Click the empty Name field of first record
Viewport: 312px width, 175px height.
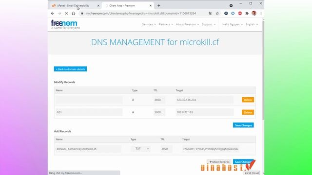click(x=89, y=100)
